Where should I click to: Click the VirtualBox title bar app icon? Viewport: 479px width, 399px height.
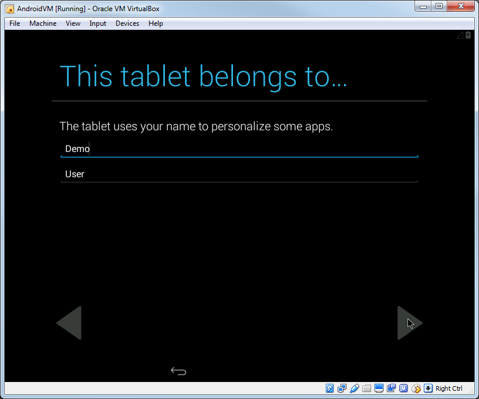pyautogui.click(x=10, y=9)
